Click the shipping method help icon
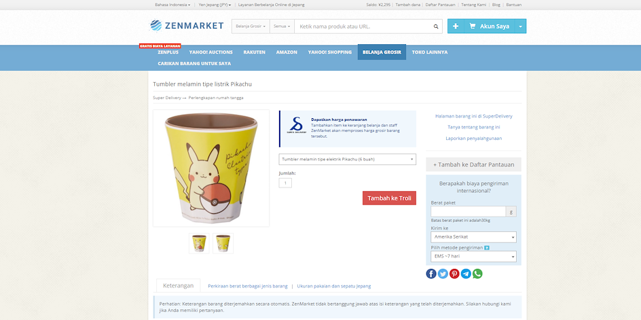This screenshot has height=320, width=641. pyautogui.click(x=486, y=247)
